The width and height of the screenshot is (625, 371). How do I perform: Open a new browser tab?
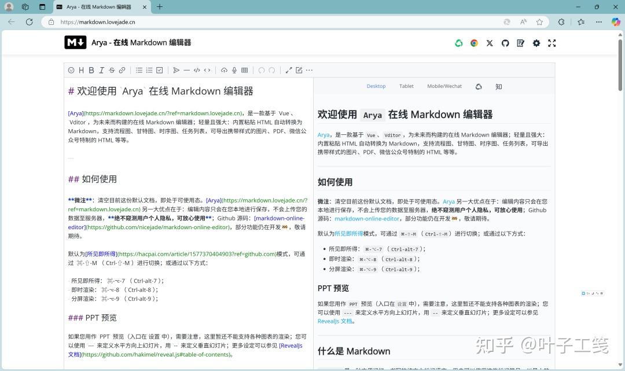pyautogui.click(x=160, y=7)
